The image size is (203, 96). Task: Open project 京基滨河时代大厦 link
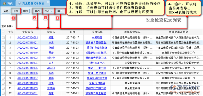coord(97,78)
